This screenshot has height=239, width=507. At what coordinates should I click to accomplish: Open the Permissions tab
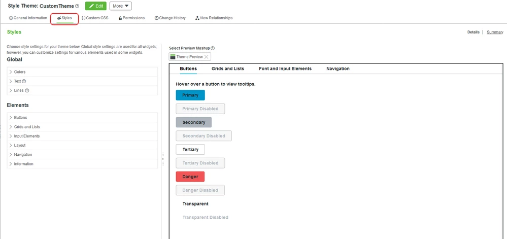[x=131, y=18]
